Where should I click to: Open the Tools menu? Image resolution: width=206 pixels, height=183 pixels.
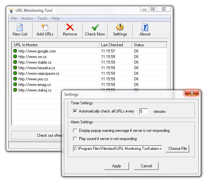tap(42, 18)
